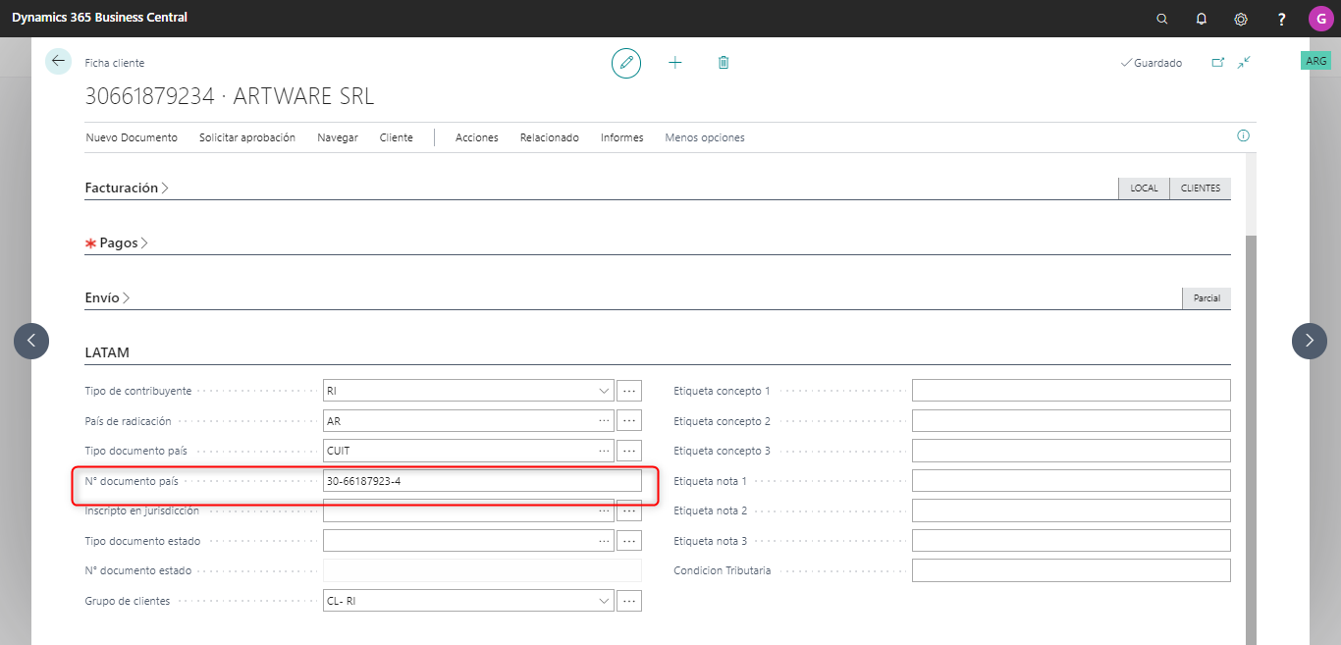The image size is (1341, 645).
Task: Open user account avatar G
Action: 1320,19
